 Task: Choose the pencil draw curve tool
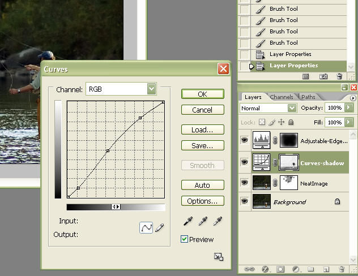[160, 227]
